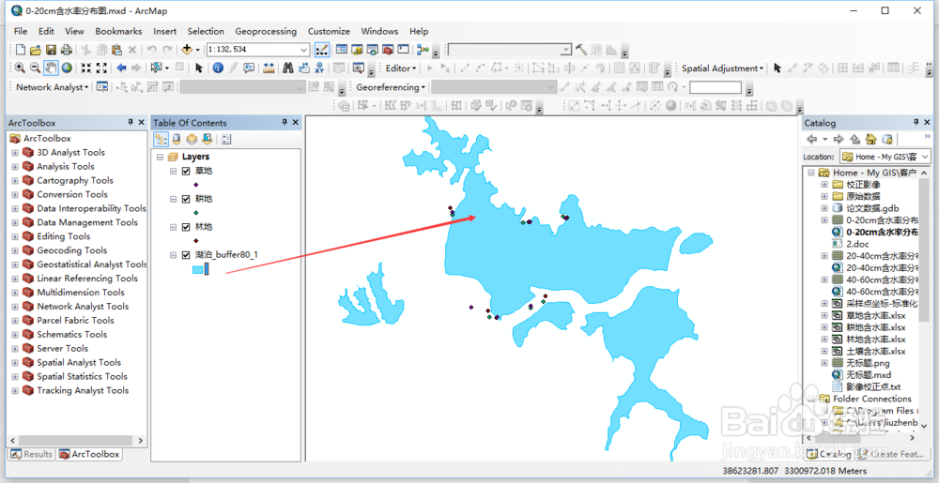Viewport: 939px width, 483px height.
Task: Click the Select Features tool icon
Action: (157, 68)
